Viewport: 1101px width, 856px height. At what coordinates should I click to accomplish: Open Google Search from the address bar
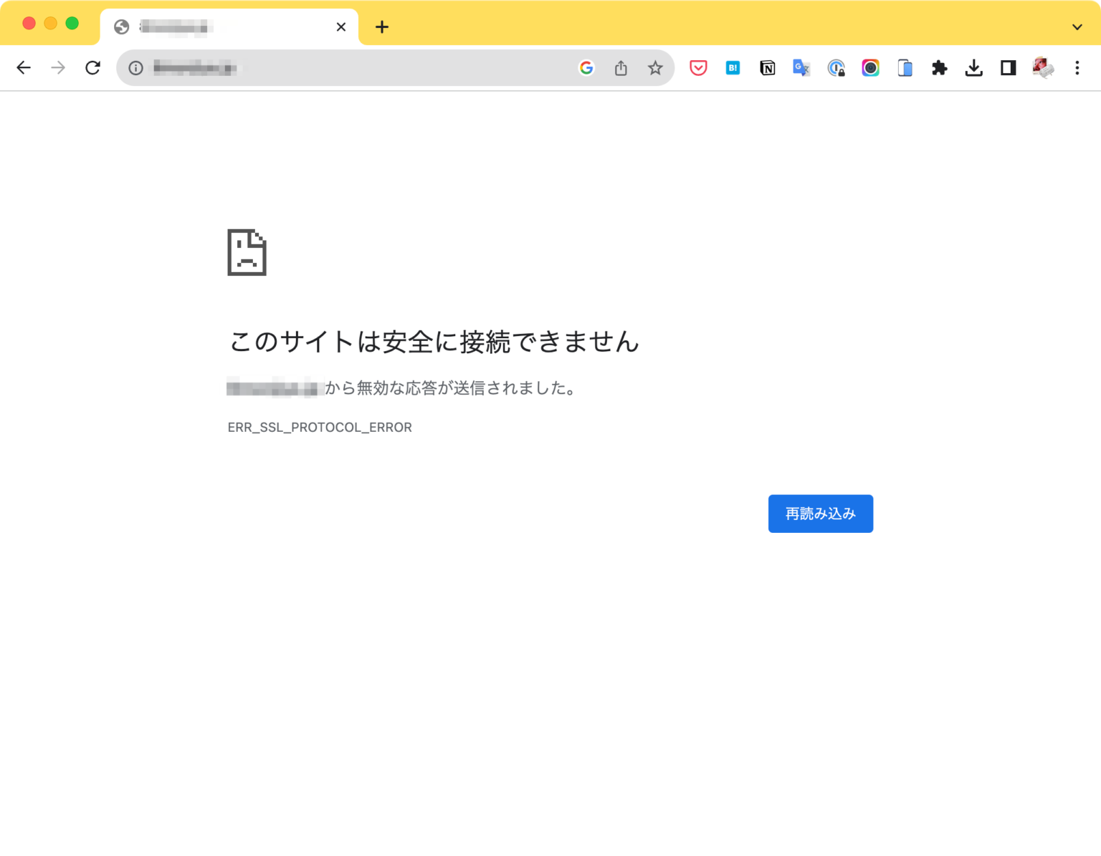click(586, 67)
